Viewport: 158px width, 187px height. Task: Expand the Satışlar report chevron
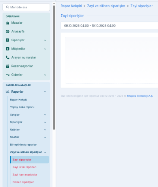(45, 115)
